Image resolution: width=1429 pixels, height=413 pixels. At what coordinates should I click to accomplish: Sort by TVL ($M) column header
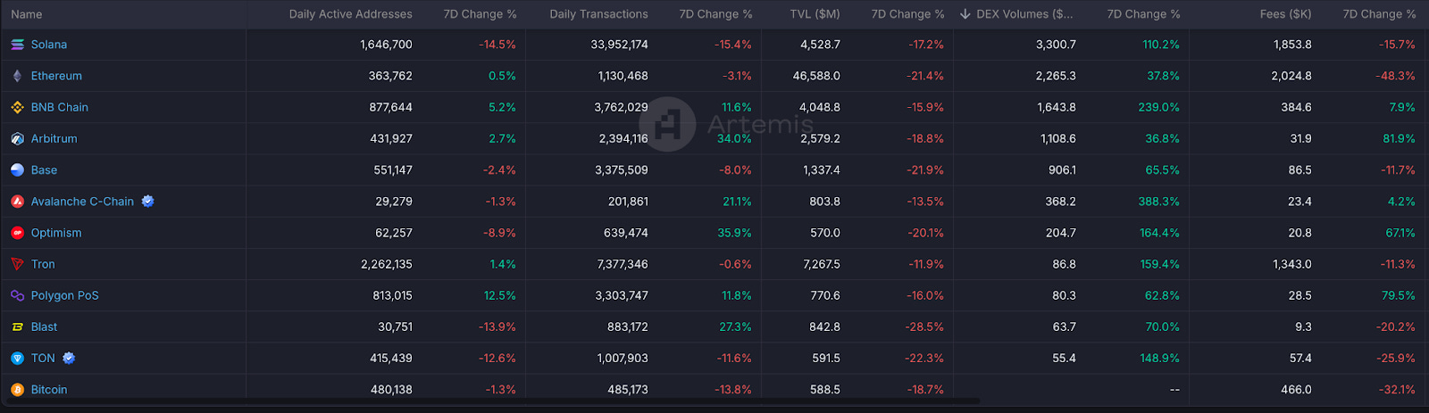coord(815,14)
